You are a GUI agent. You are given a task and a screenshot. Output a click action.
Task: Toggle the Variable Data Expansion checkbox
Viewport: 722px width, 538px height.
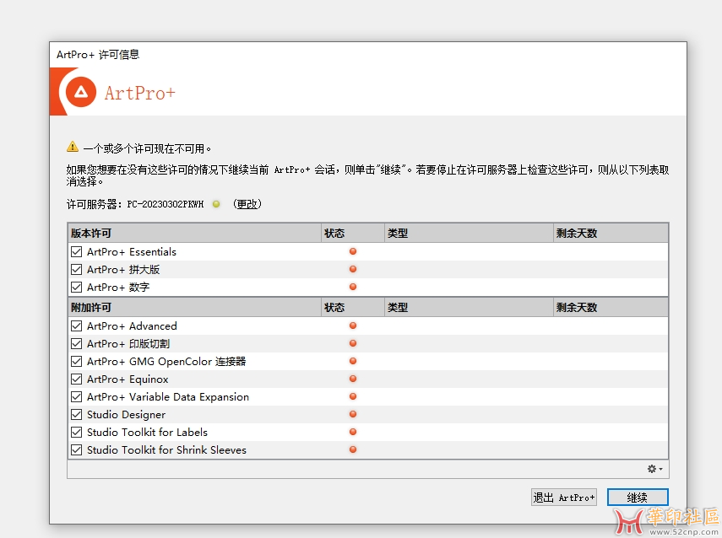pos(77,397)
